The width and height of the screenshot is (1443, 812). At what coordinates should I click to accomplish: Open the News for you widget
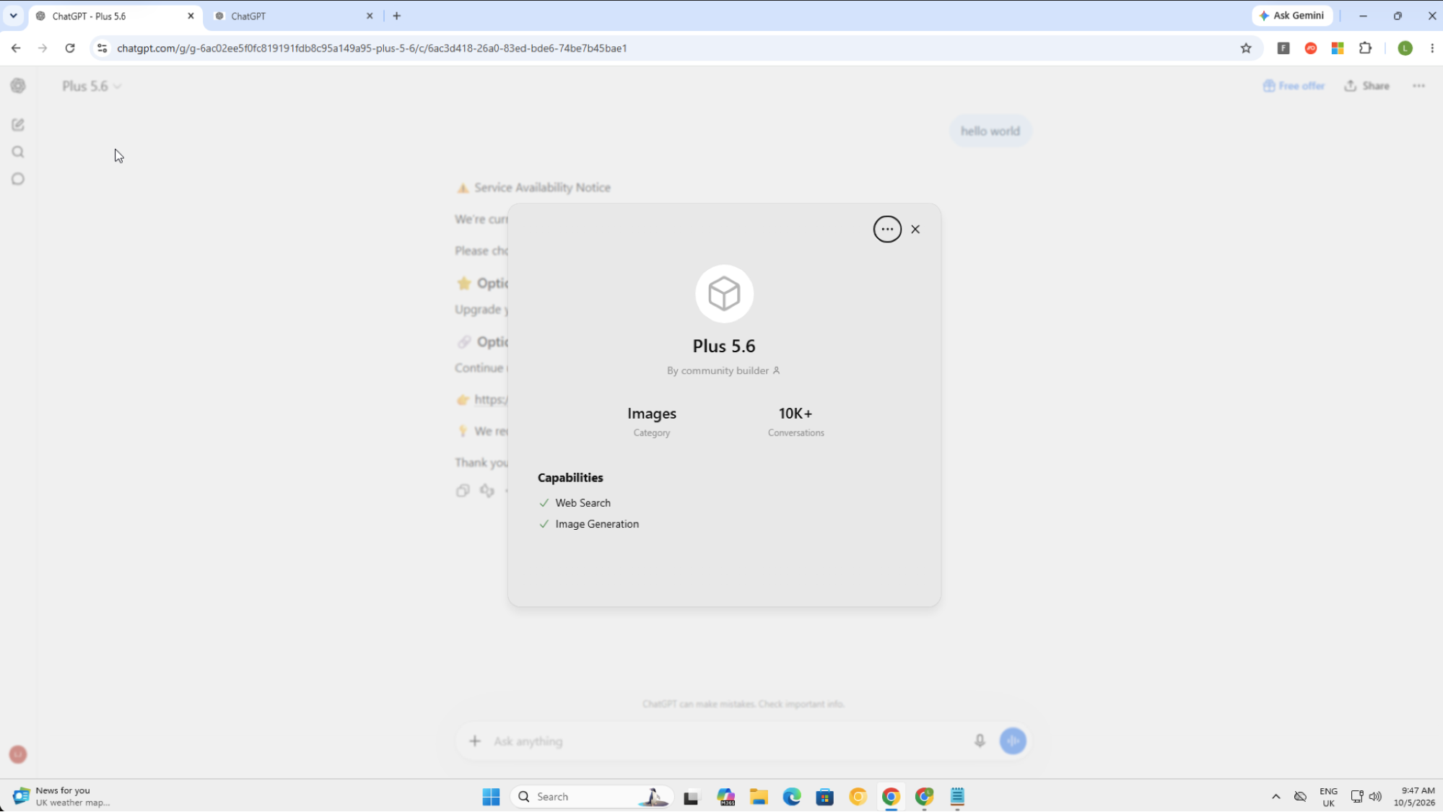(62, 797)
